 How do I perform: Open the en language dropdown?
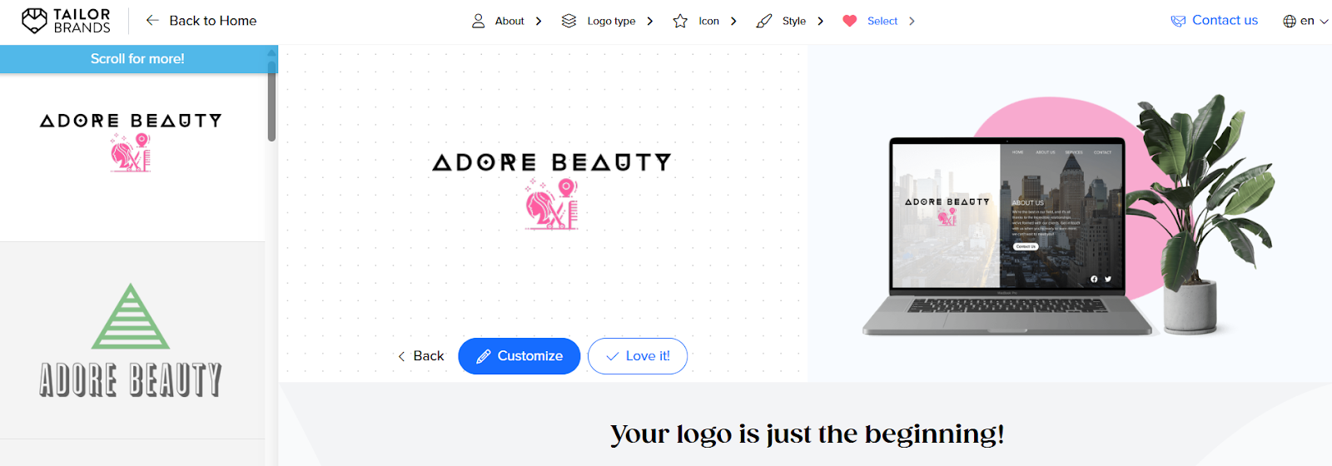pyautogui.click(x=1305, y=21)
